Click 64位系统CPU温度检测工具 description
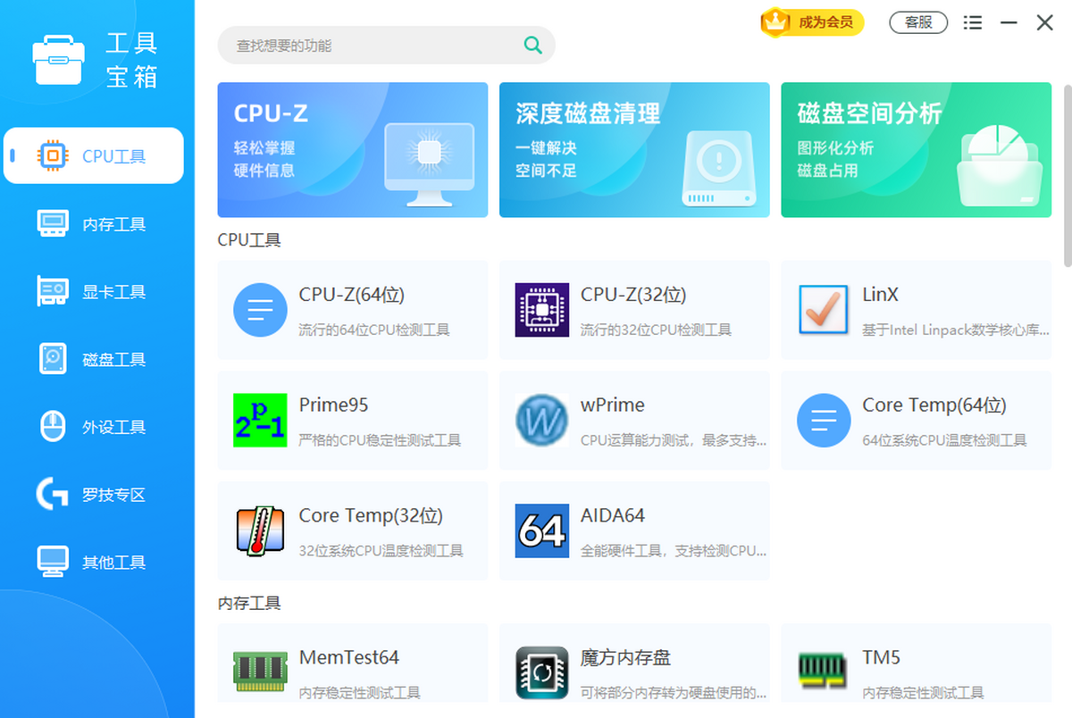Screen dimensions: 1072x718 click(x=944, y=440)
